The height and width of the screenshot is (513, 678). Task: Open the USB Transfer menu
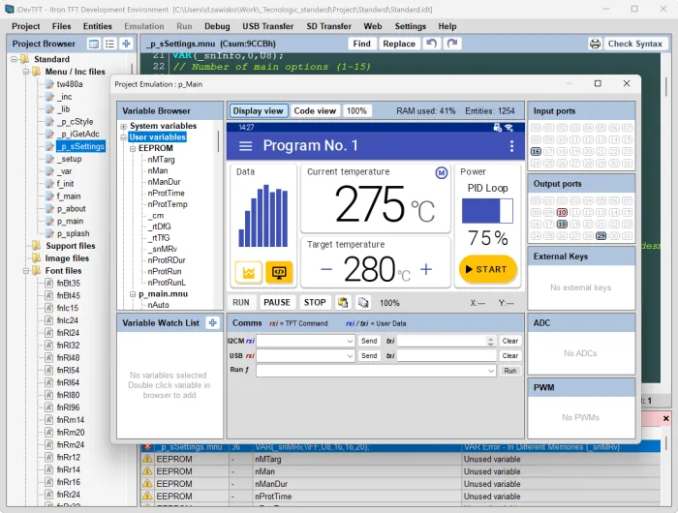pos(267,26)
